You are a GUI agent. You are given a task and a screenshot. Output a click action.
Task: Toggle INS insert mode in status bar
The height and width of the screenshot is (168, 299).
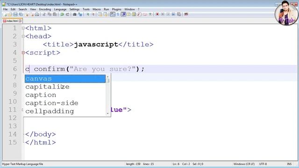coord(289,164)
